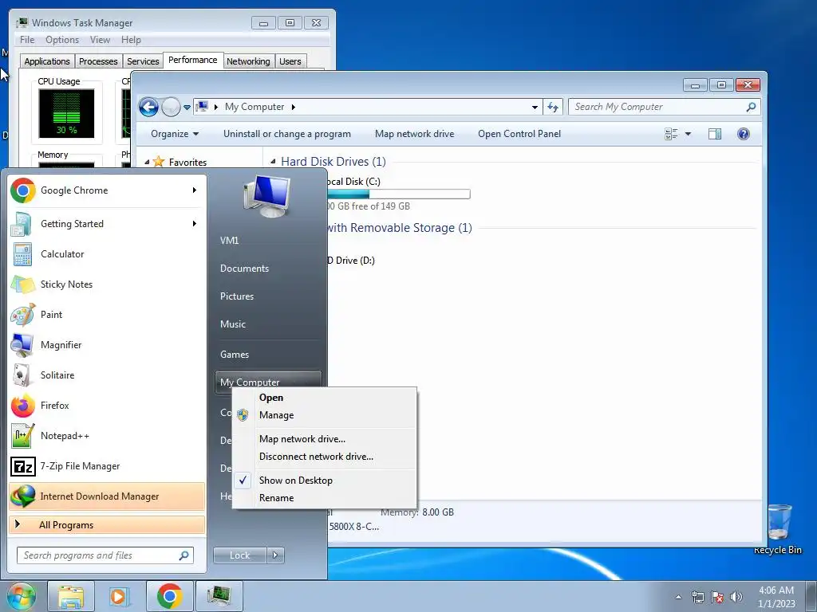The width and height of the screenshot is (817, 612).
Task: Click the computer picture atop Start menu
Action: click(266, 196)
